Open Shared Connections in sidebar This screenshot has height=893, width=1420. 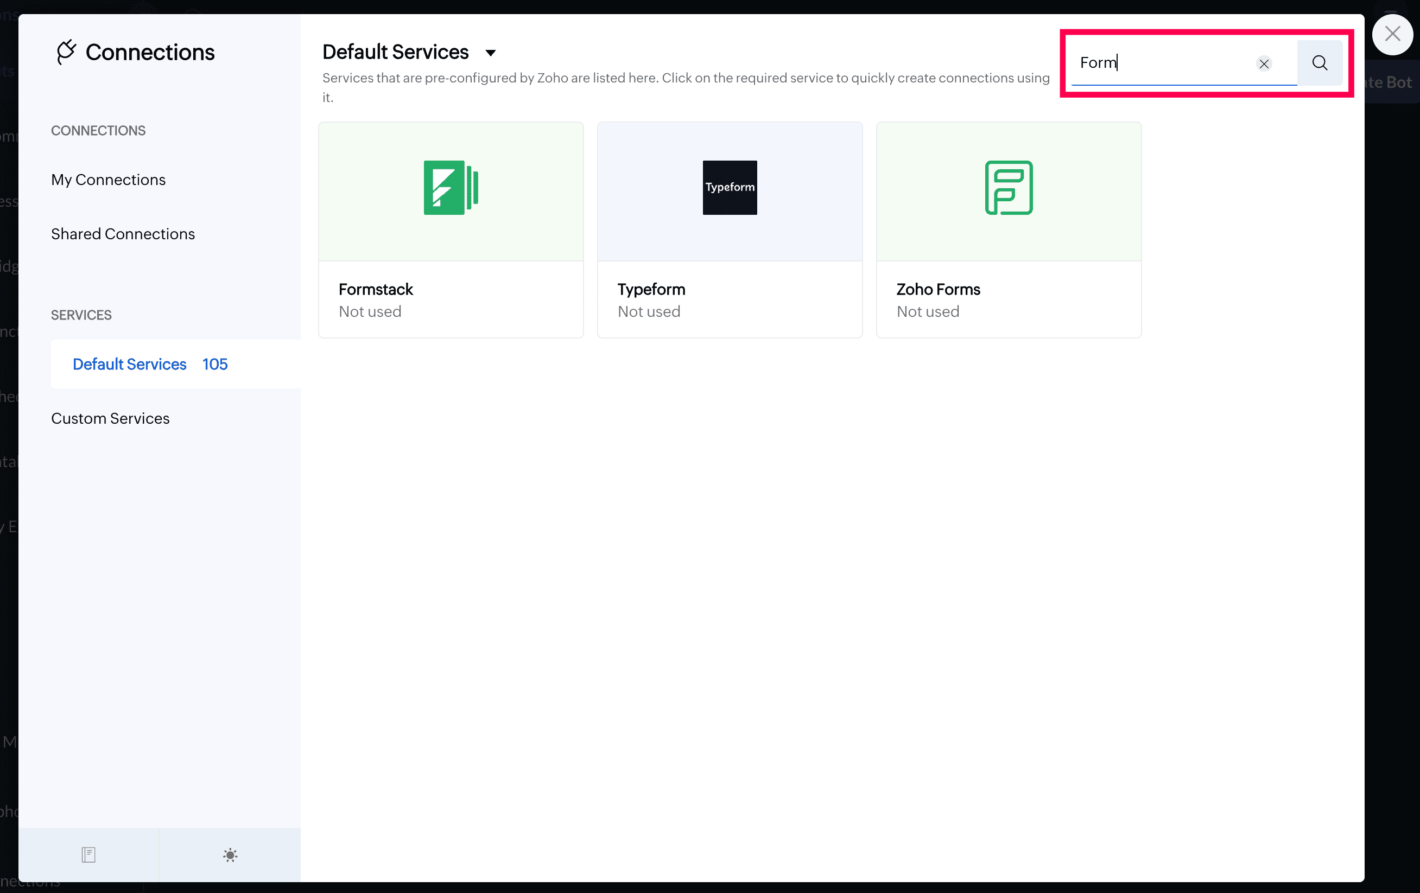(x=123, y=233)
